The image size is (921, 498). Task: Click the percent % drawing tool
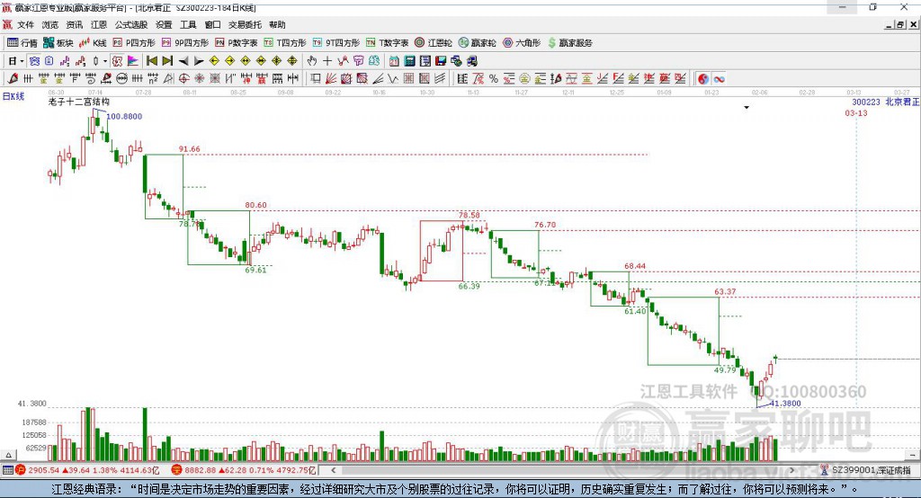493,78
